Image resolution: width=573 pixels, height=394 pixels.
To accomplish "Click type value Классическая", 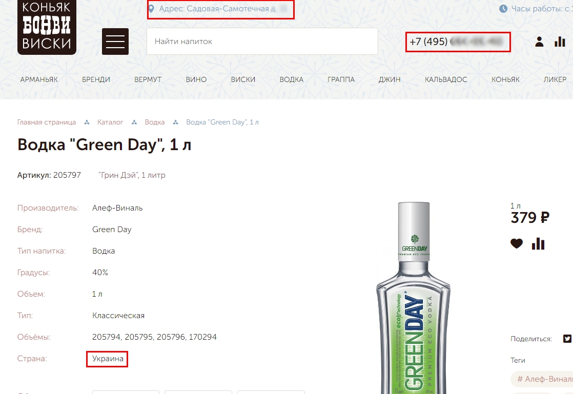I will (x=118, y=316).
